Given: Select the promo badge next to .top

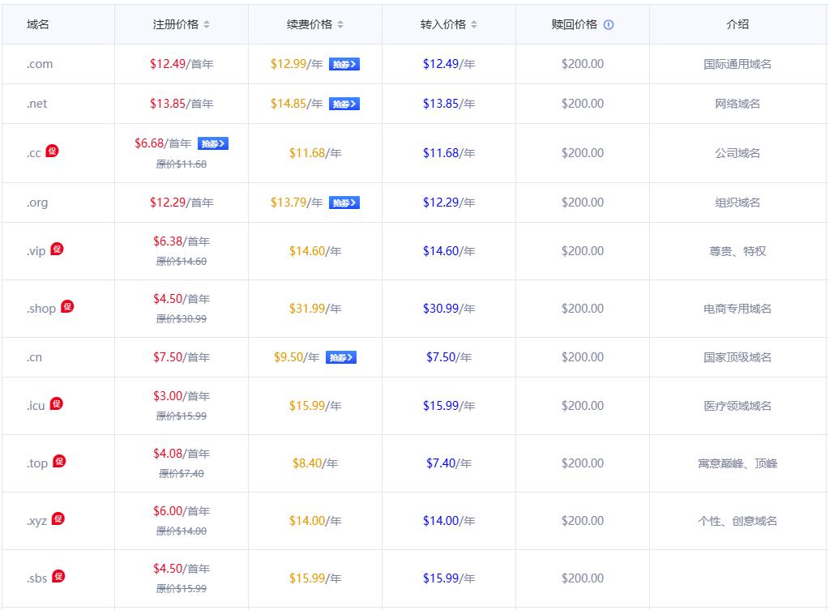Looking at the screenshot, I should point(59,461).
